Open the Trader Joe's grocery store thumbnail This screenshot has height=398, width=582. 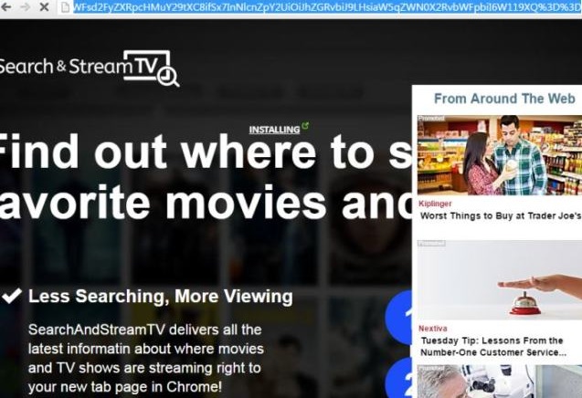tap(500, 155)
